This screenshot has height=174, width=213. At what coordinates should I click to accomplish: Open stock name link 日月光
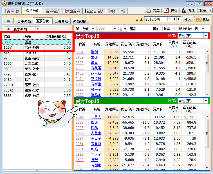96,117
